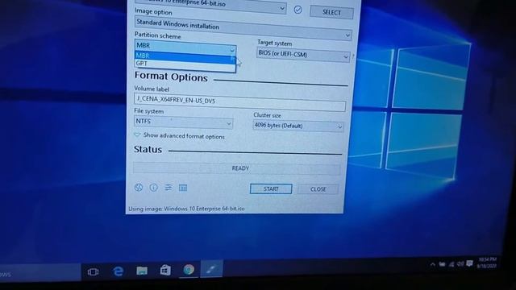Open the Rufus about info icon
516x290 pixels.
(x=153, y=188)
